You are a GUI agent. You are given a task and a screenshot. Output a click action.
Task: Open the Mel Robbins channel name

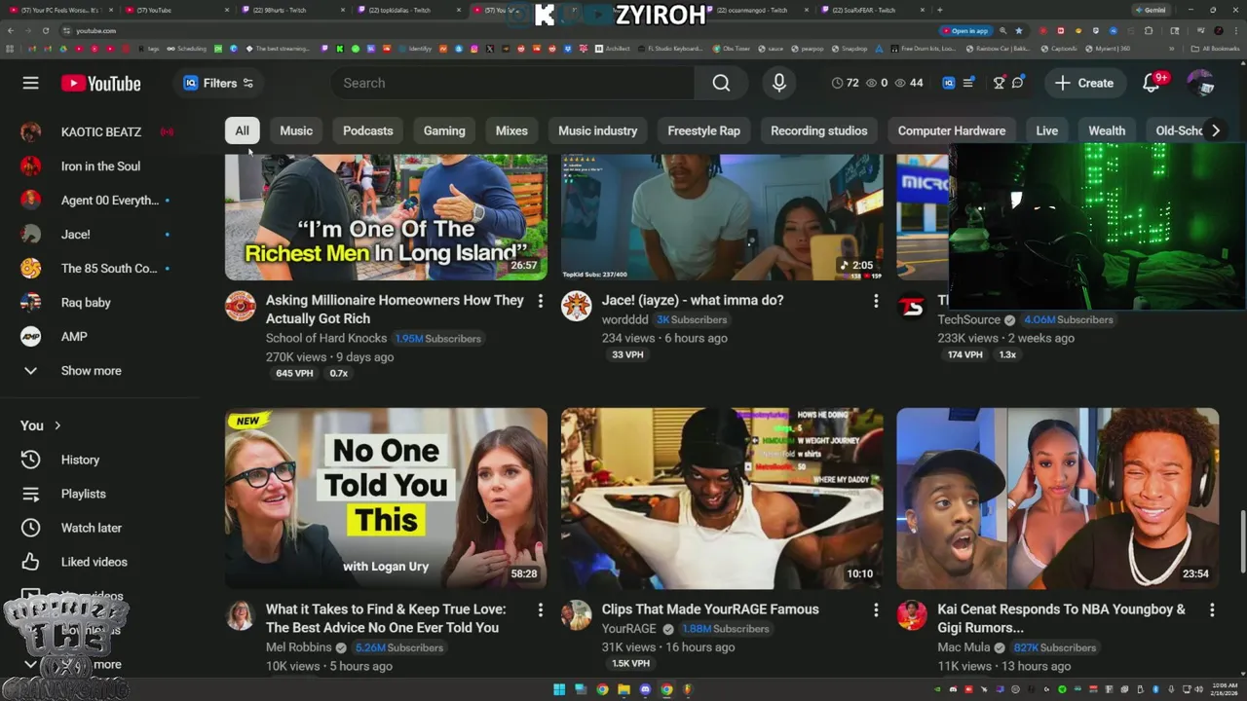299,647
